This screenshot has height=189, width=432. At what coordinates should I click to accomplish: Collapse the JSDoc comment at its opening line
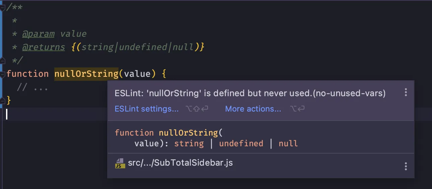coord(2,7)
